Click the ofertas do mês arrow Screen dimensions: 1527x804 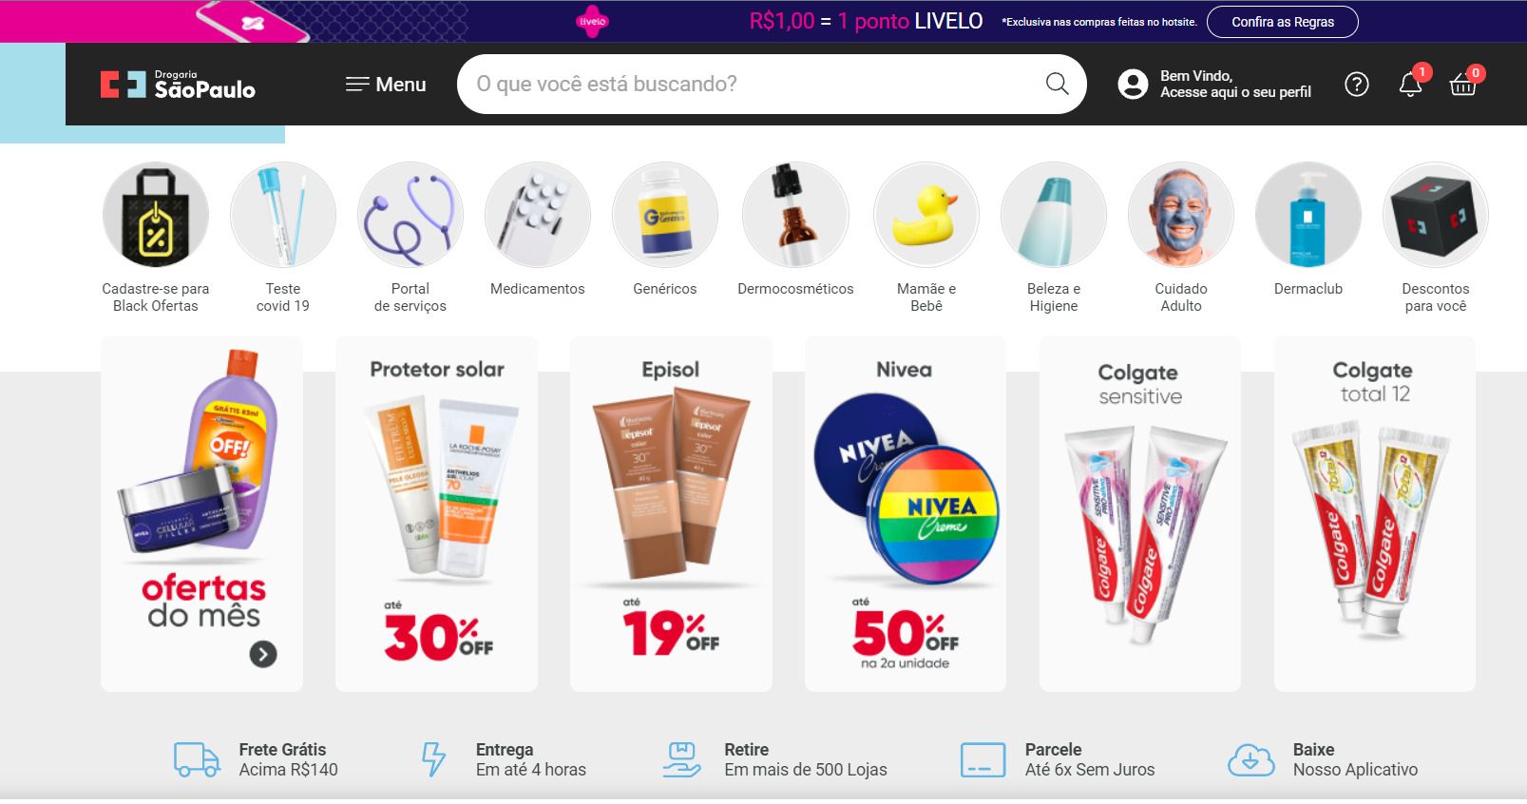click(x=263, y=654)
